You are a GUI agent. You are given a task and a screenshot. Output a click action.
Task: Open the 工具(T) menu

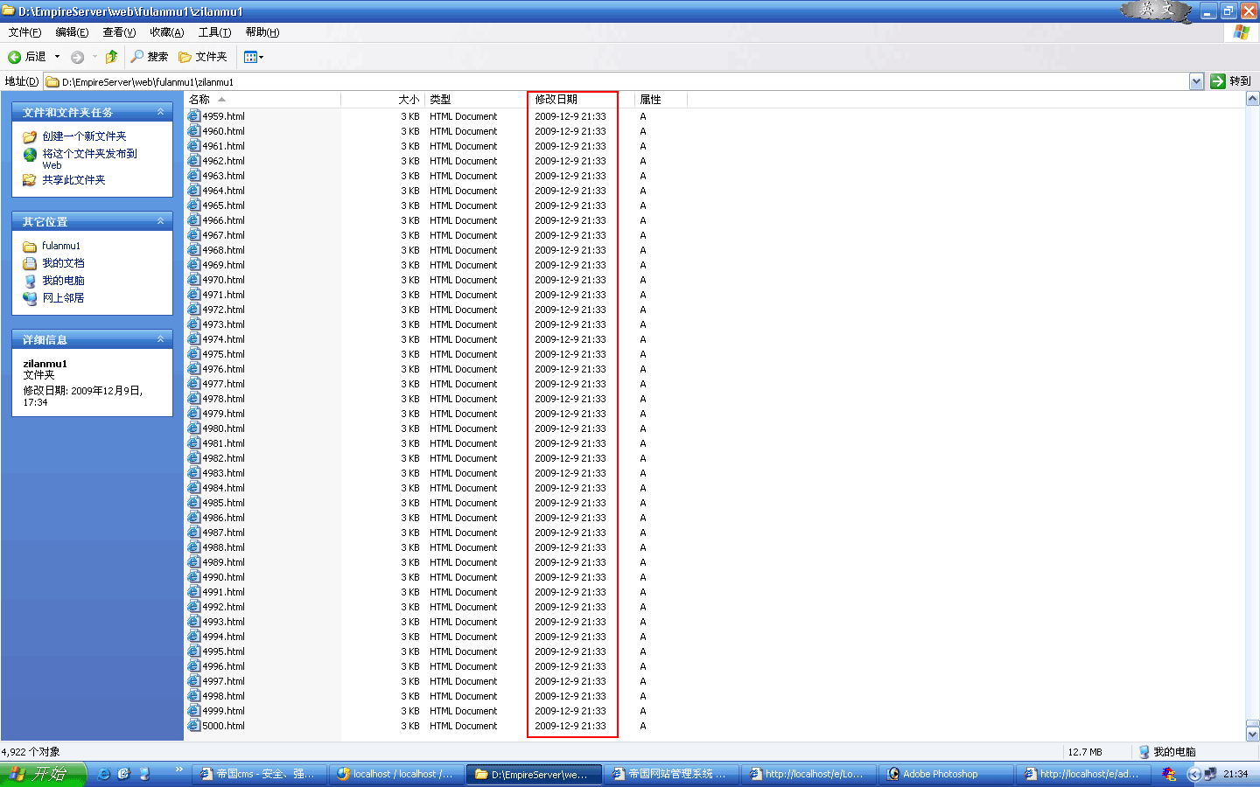point(214,32)
